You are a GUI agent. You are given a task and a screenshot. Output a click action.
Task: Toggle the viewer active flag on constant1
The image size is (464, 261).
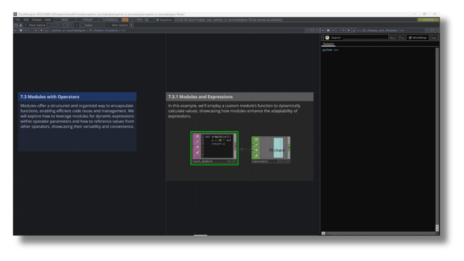coord(256,140)
